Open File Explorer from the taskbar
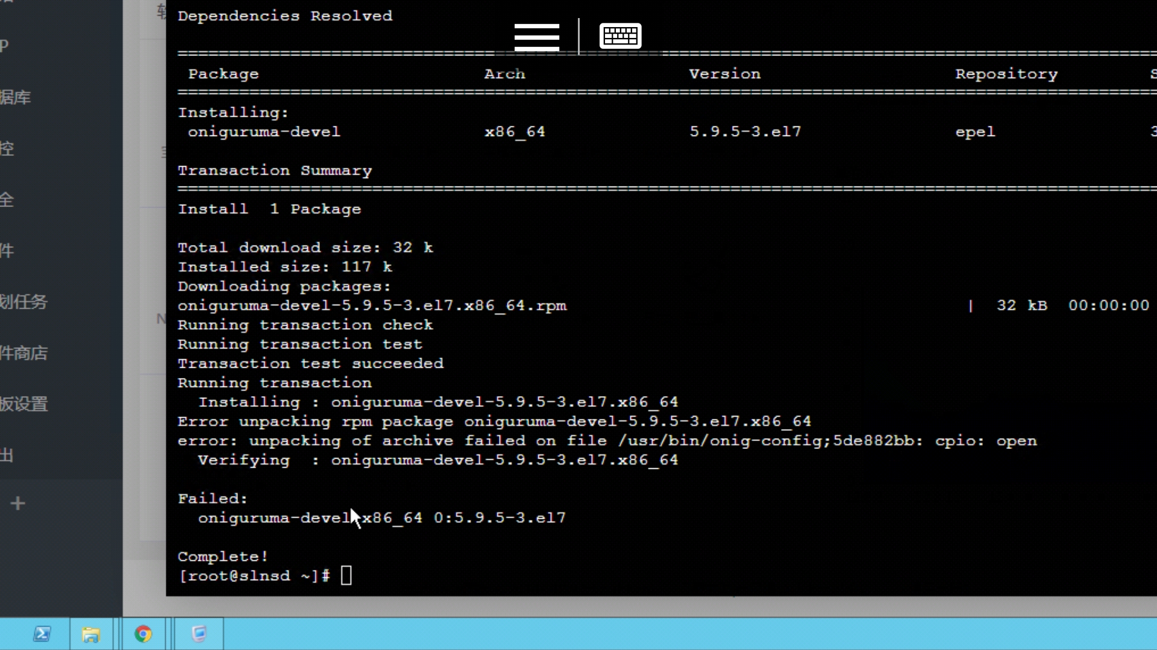 pos(91,634)
